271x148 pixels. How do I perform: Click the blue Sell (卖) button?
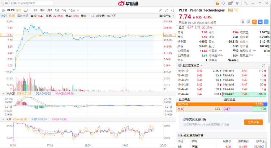coord(260,22)
